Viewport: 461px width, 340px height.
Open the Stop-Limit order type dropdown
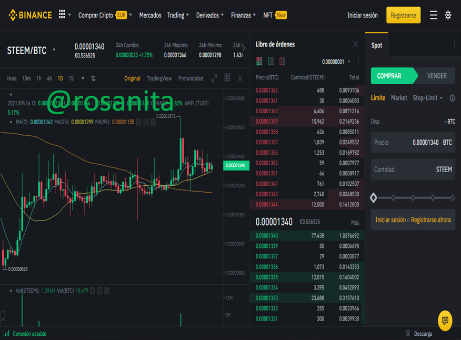click(x=427, y=98)
